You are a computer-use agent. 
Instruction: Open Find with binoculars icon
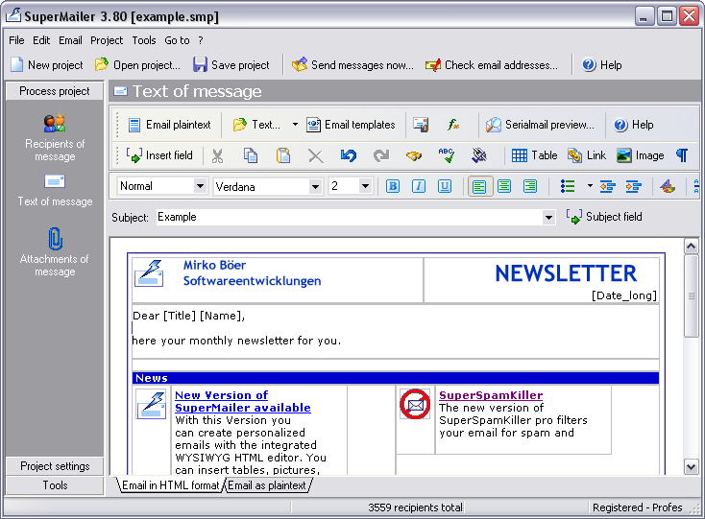tap(414, 155)
